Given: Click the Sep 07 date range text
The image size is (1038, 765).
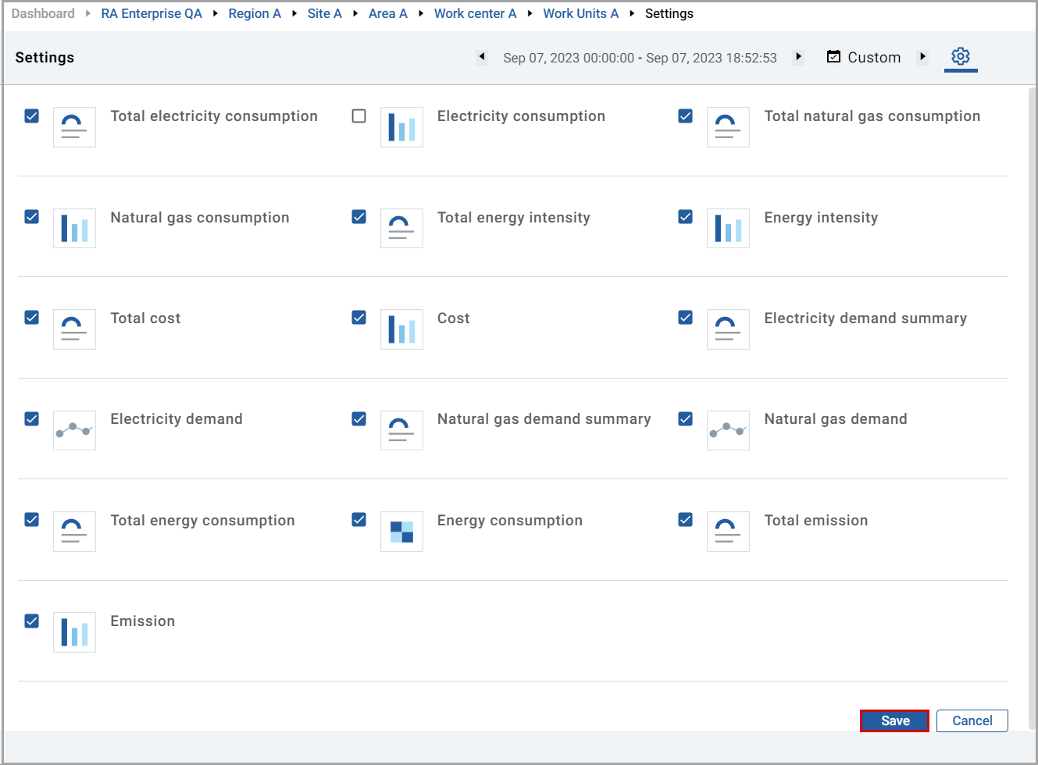Looking at the screenshot, I should click(640, 57).
